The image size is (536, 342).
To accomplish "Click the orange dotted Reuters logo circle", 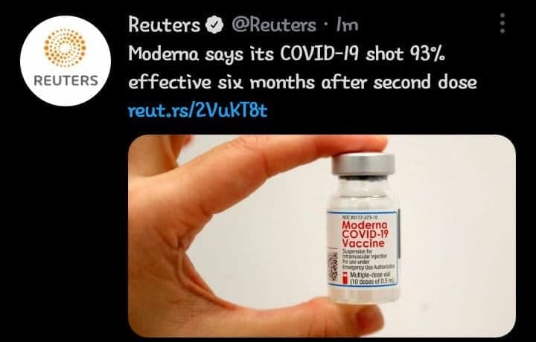I will click(65, 48).
